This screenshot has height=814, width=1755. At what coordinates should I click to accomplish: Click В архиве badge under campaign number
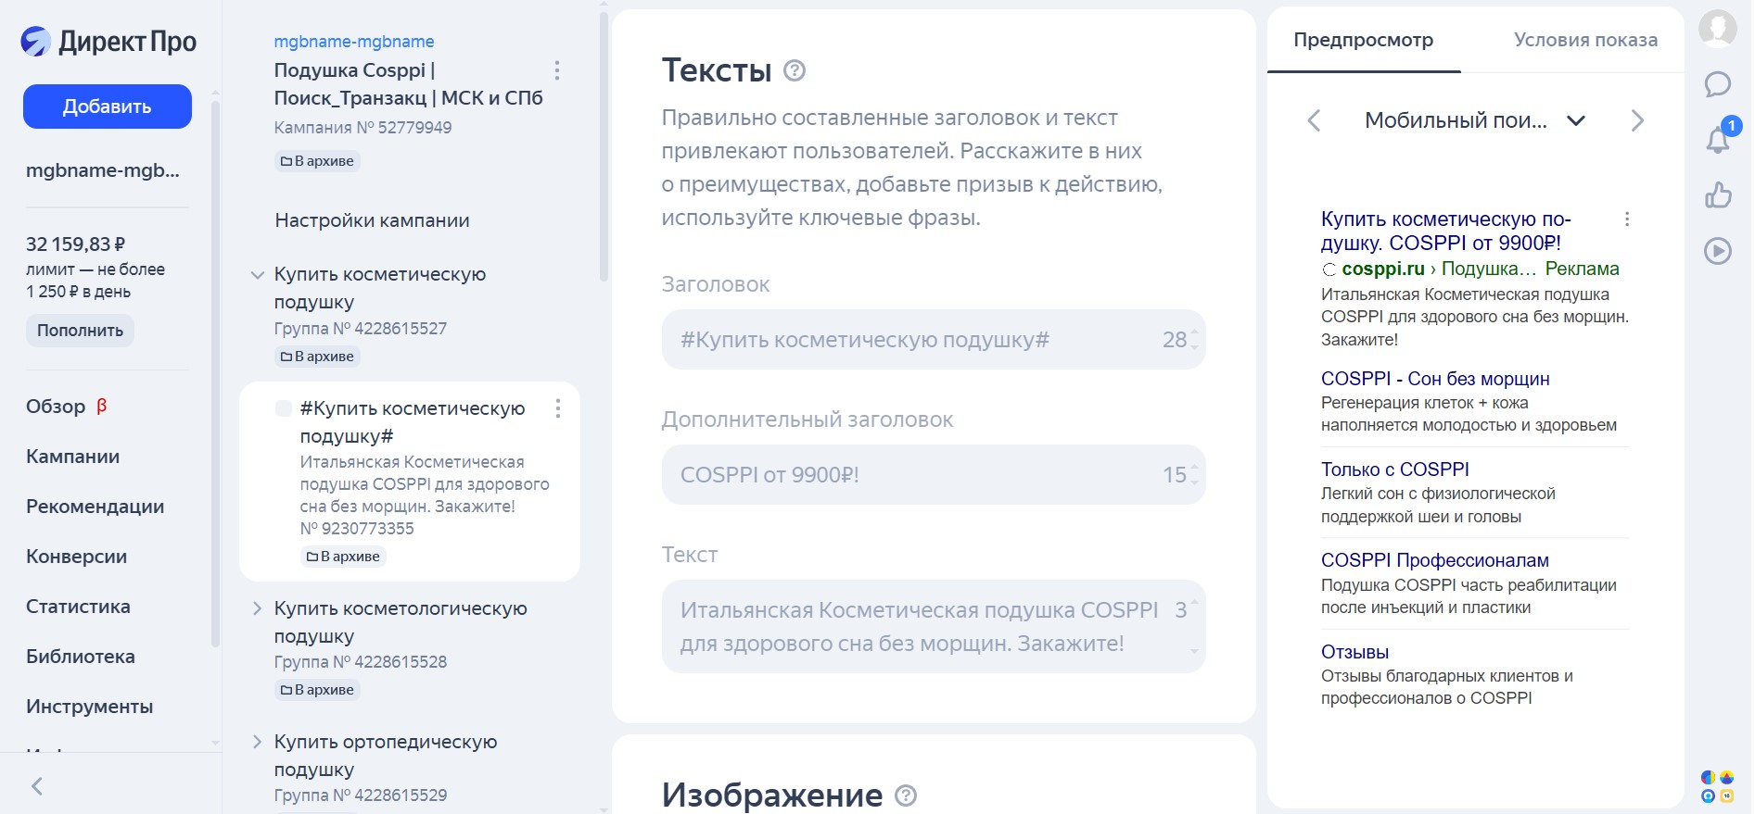click(x=318, y=161)
